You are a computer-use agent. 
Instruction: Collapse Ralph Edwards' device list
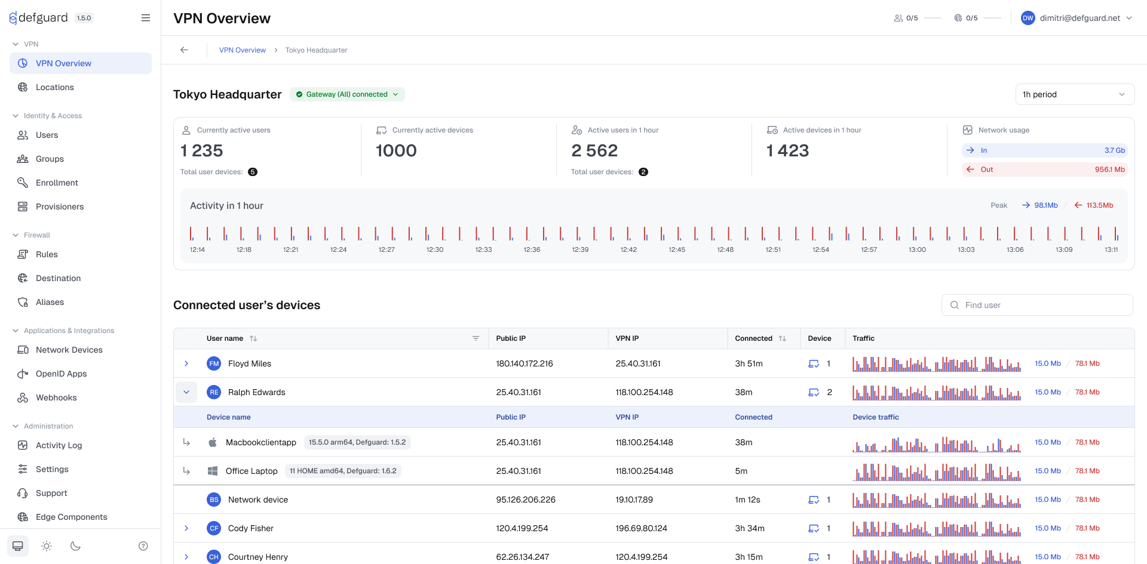[186, 392]
